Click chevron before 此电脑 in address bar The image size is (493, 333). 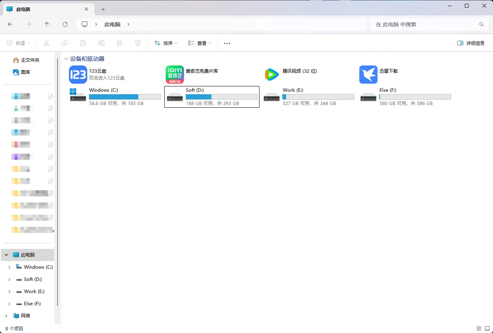(96, 24)
